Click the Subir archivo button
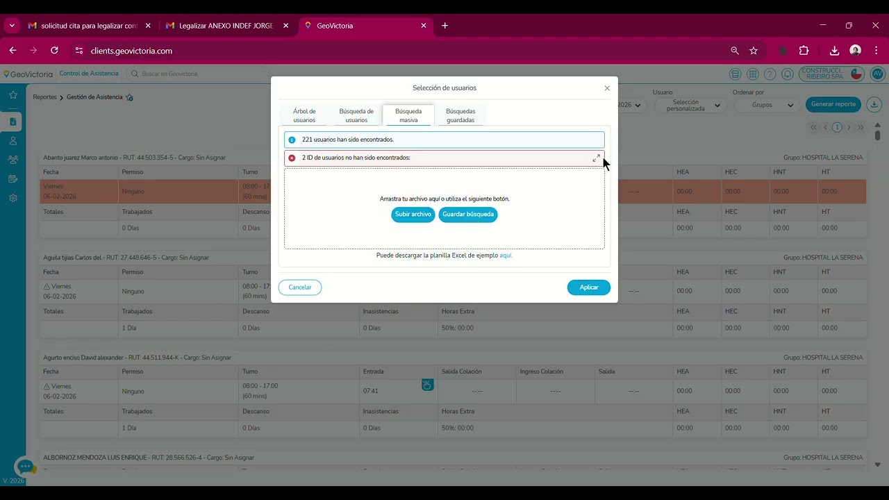This screenshot has width=889, height=500. [413, 215]
